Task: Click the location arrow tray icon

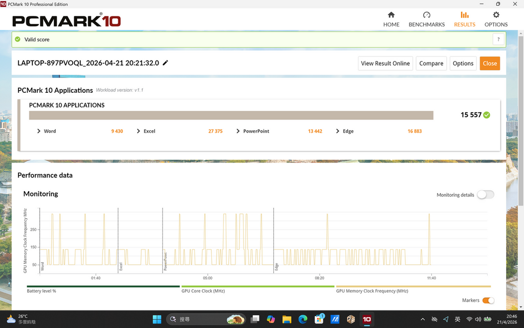Action: click(446, 319)
